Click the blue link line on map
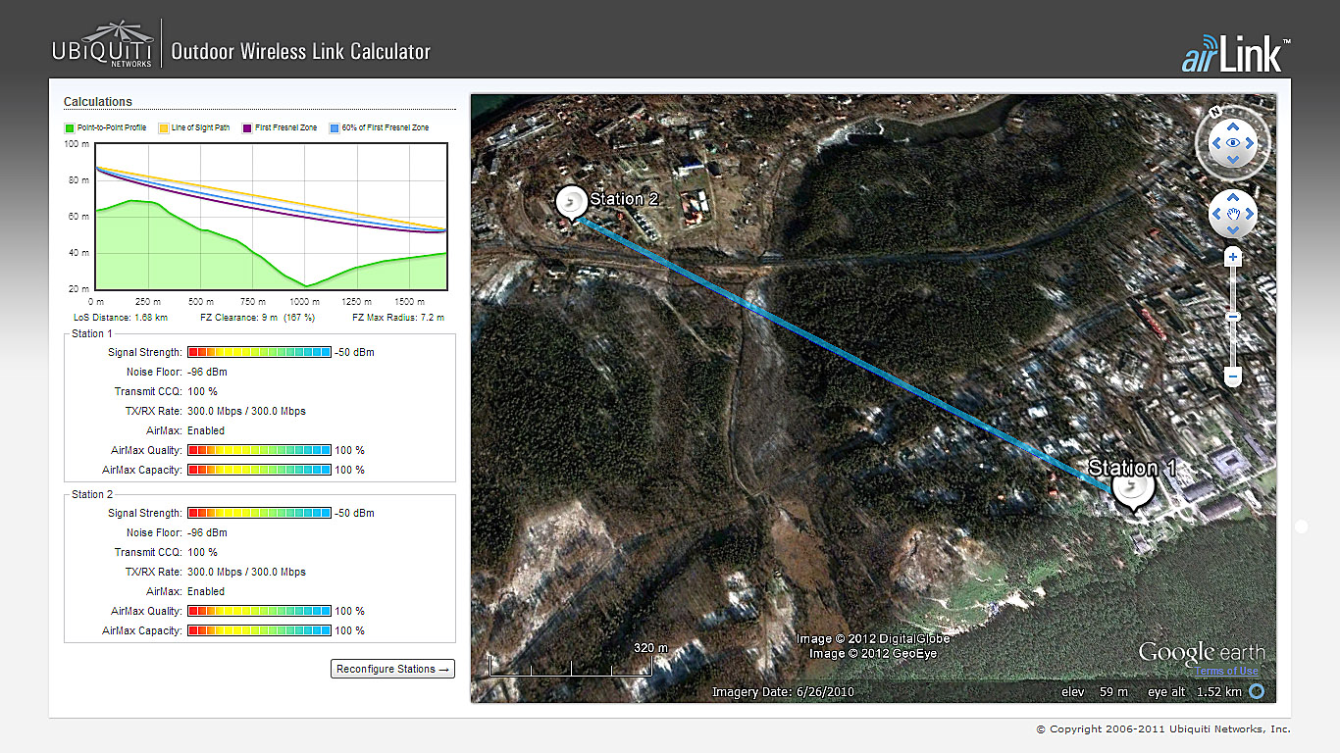The image size is (1340, 753). [x=844, y=353]
